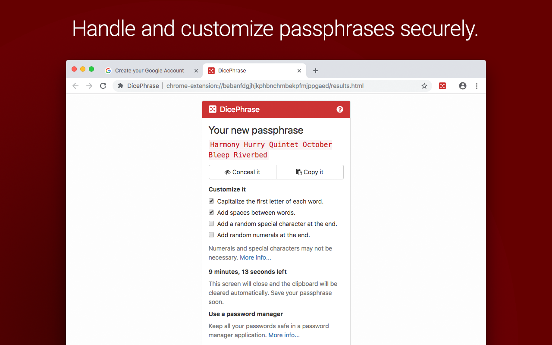The width and height of the screenshot is (552, 345).
Task: Enable Add a random special character
Action: [x=211, y=223]
